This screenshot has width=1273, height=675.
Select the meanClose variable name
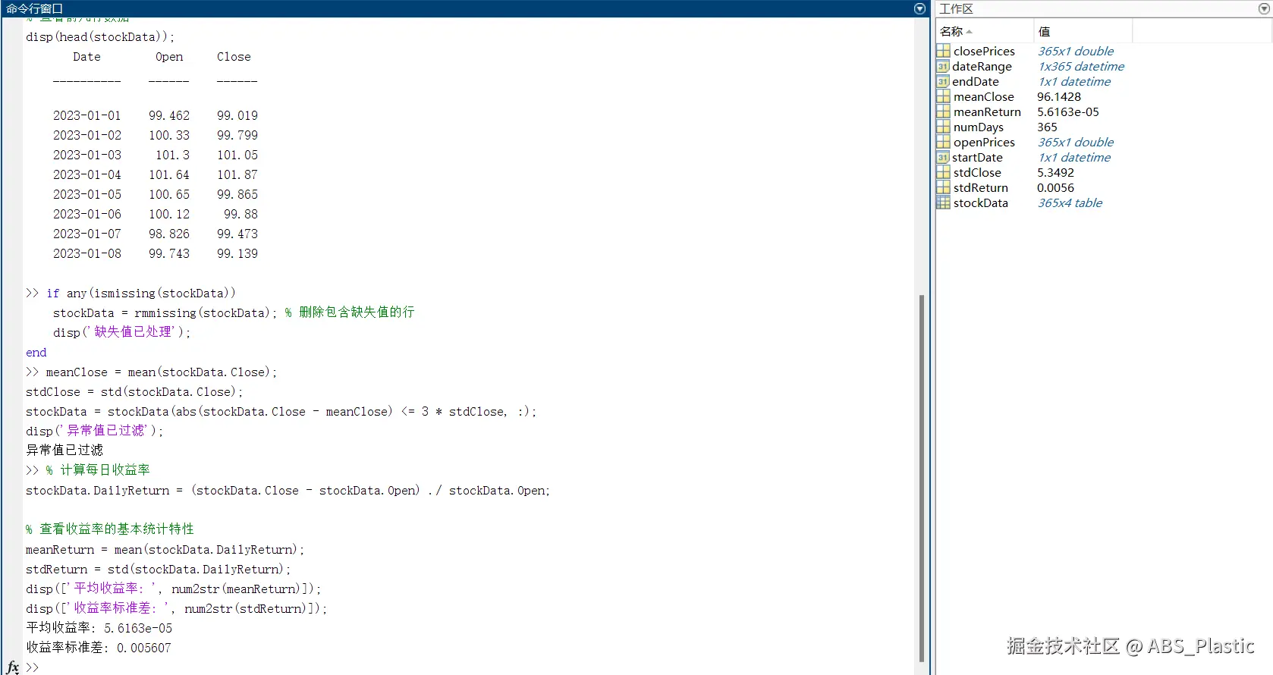[983, 96]
